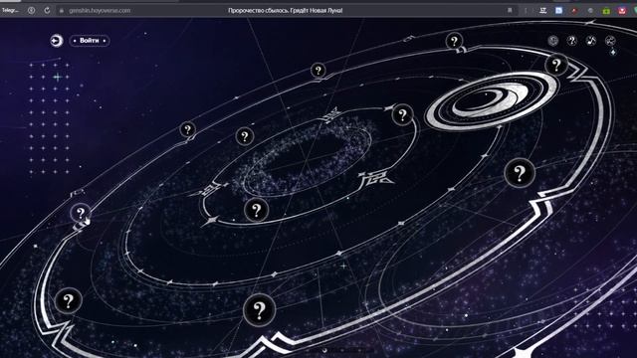Click the blue document extension icon
637x358 pixels.
point(559,11)
